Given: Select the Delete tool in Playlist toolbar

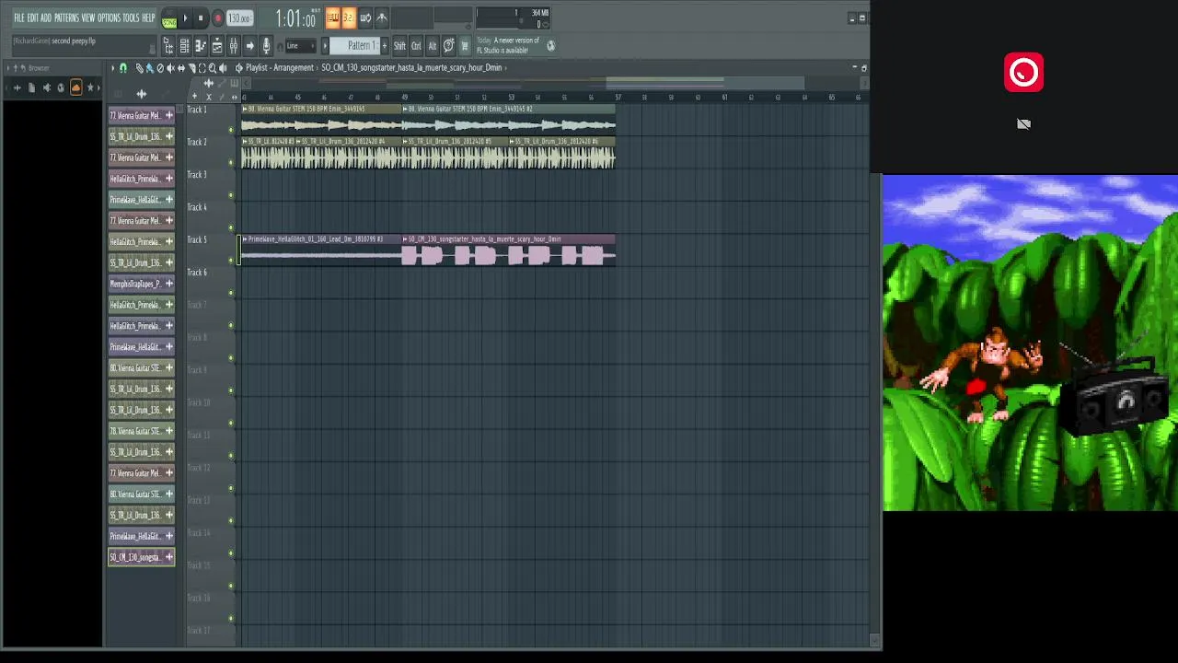Looking at the screenshot, I should pos(160,67).
